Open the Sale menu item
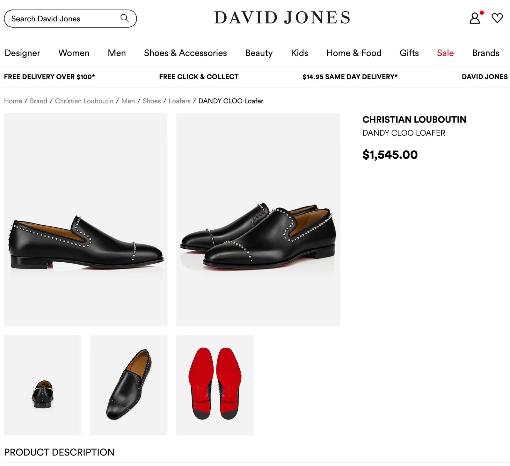Screen dimensions: 510x466 (445, 53)
